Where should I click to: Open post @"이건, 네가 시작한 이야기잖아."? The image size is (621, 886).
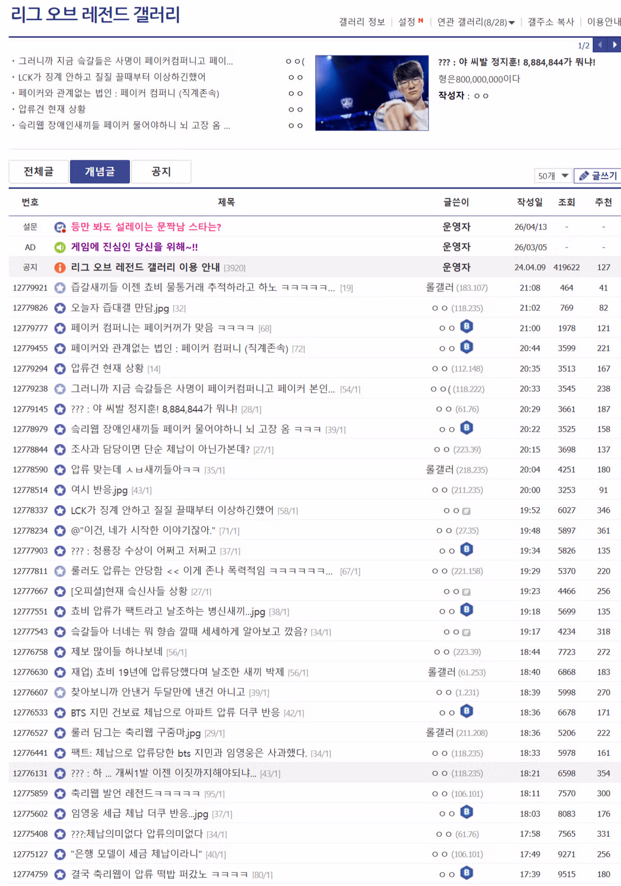pyautogui.click(x=143, y=530)
